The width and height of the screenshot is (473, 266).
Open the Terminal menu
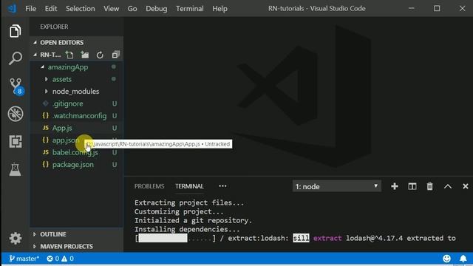click(x=190, y=8)
